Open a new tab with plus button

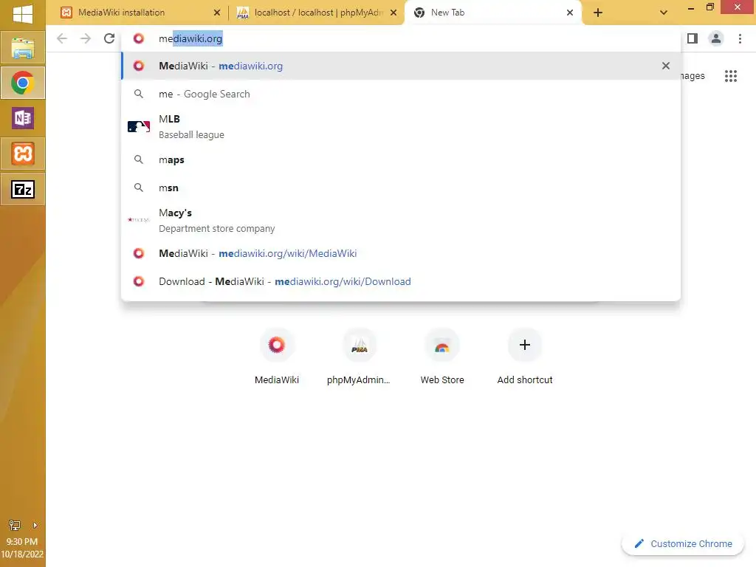[x=598, y=13]
